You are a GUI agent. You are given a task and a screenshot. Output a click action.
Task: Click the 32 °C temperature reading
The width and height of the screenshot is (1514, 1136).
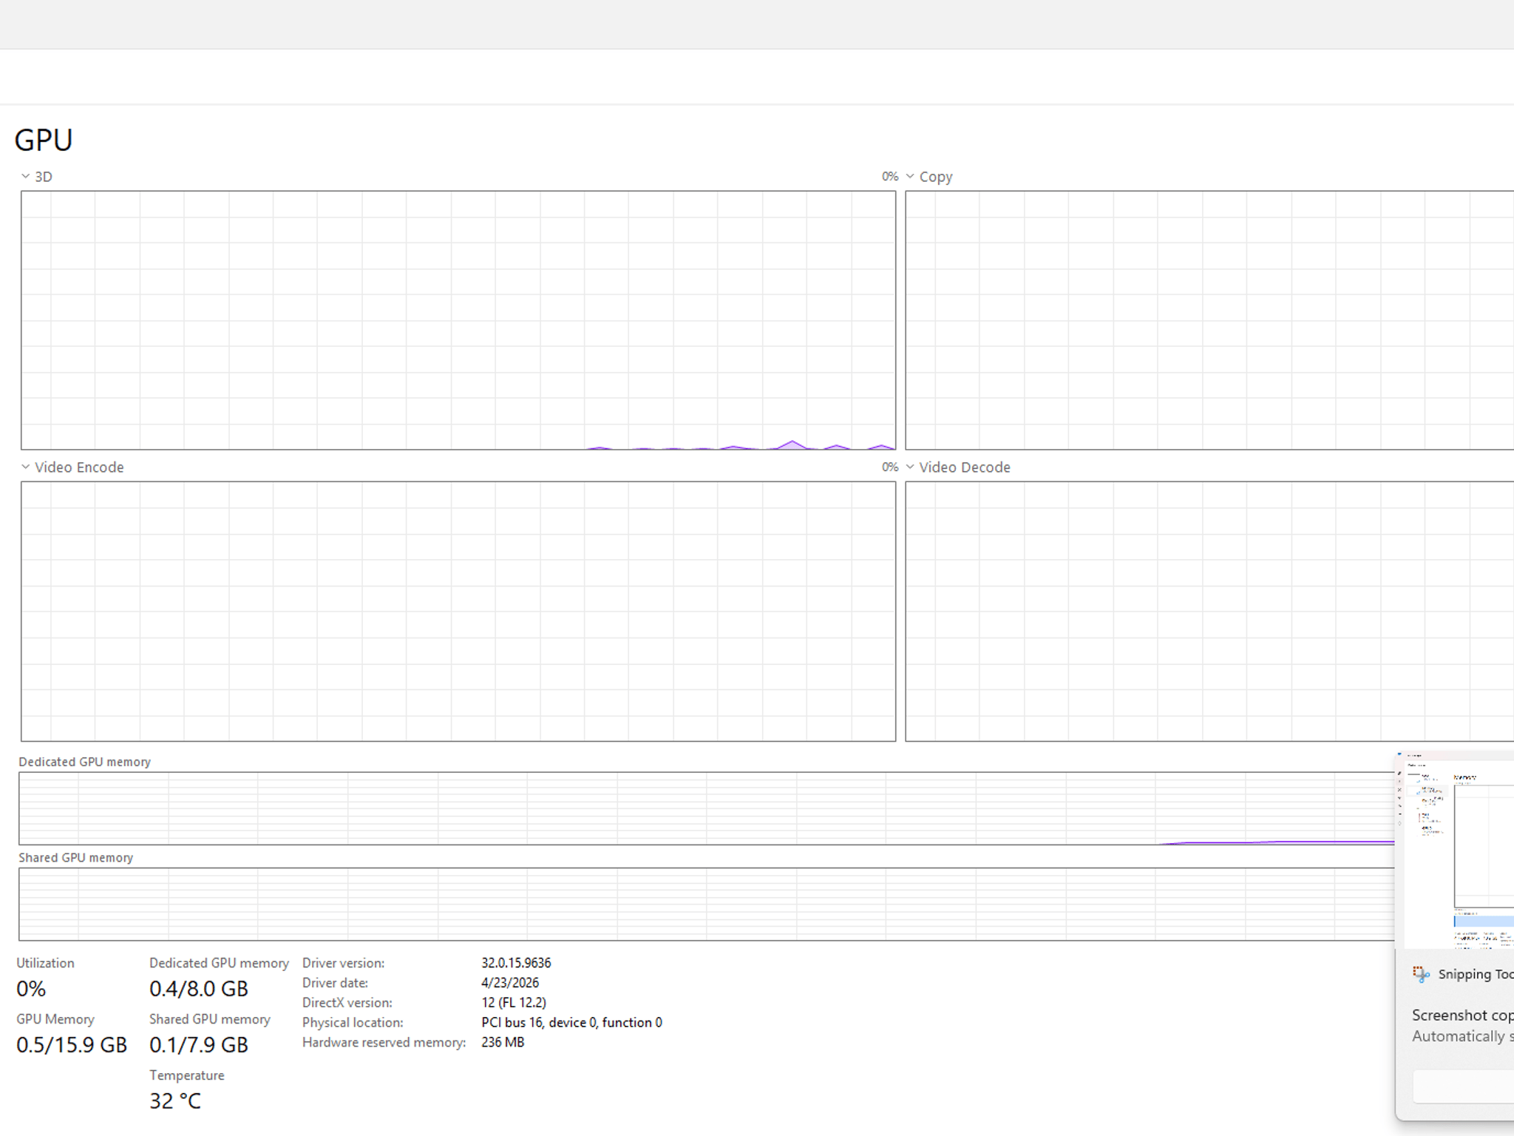175,1100
